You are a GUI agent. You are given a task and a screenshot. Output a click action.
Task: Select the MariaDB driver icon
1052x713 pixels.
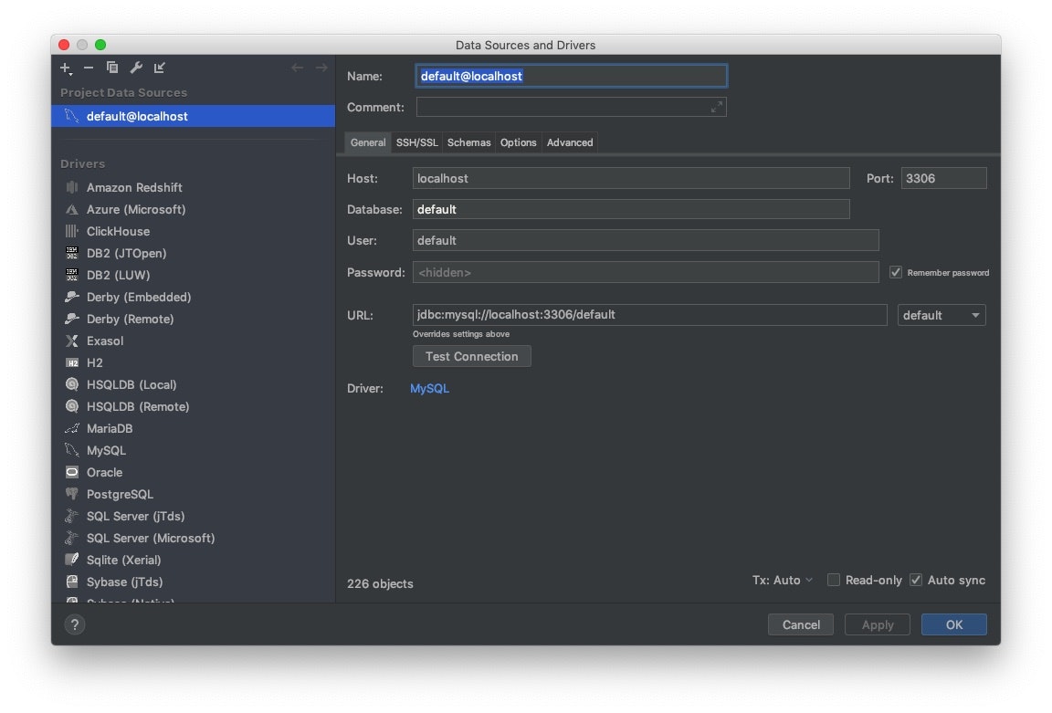point(72,428)
